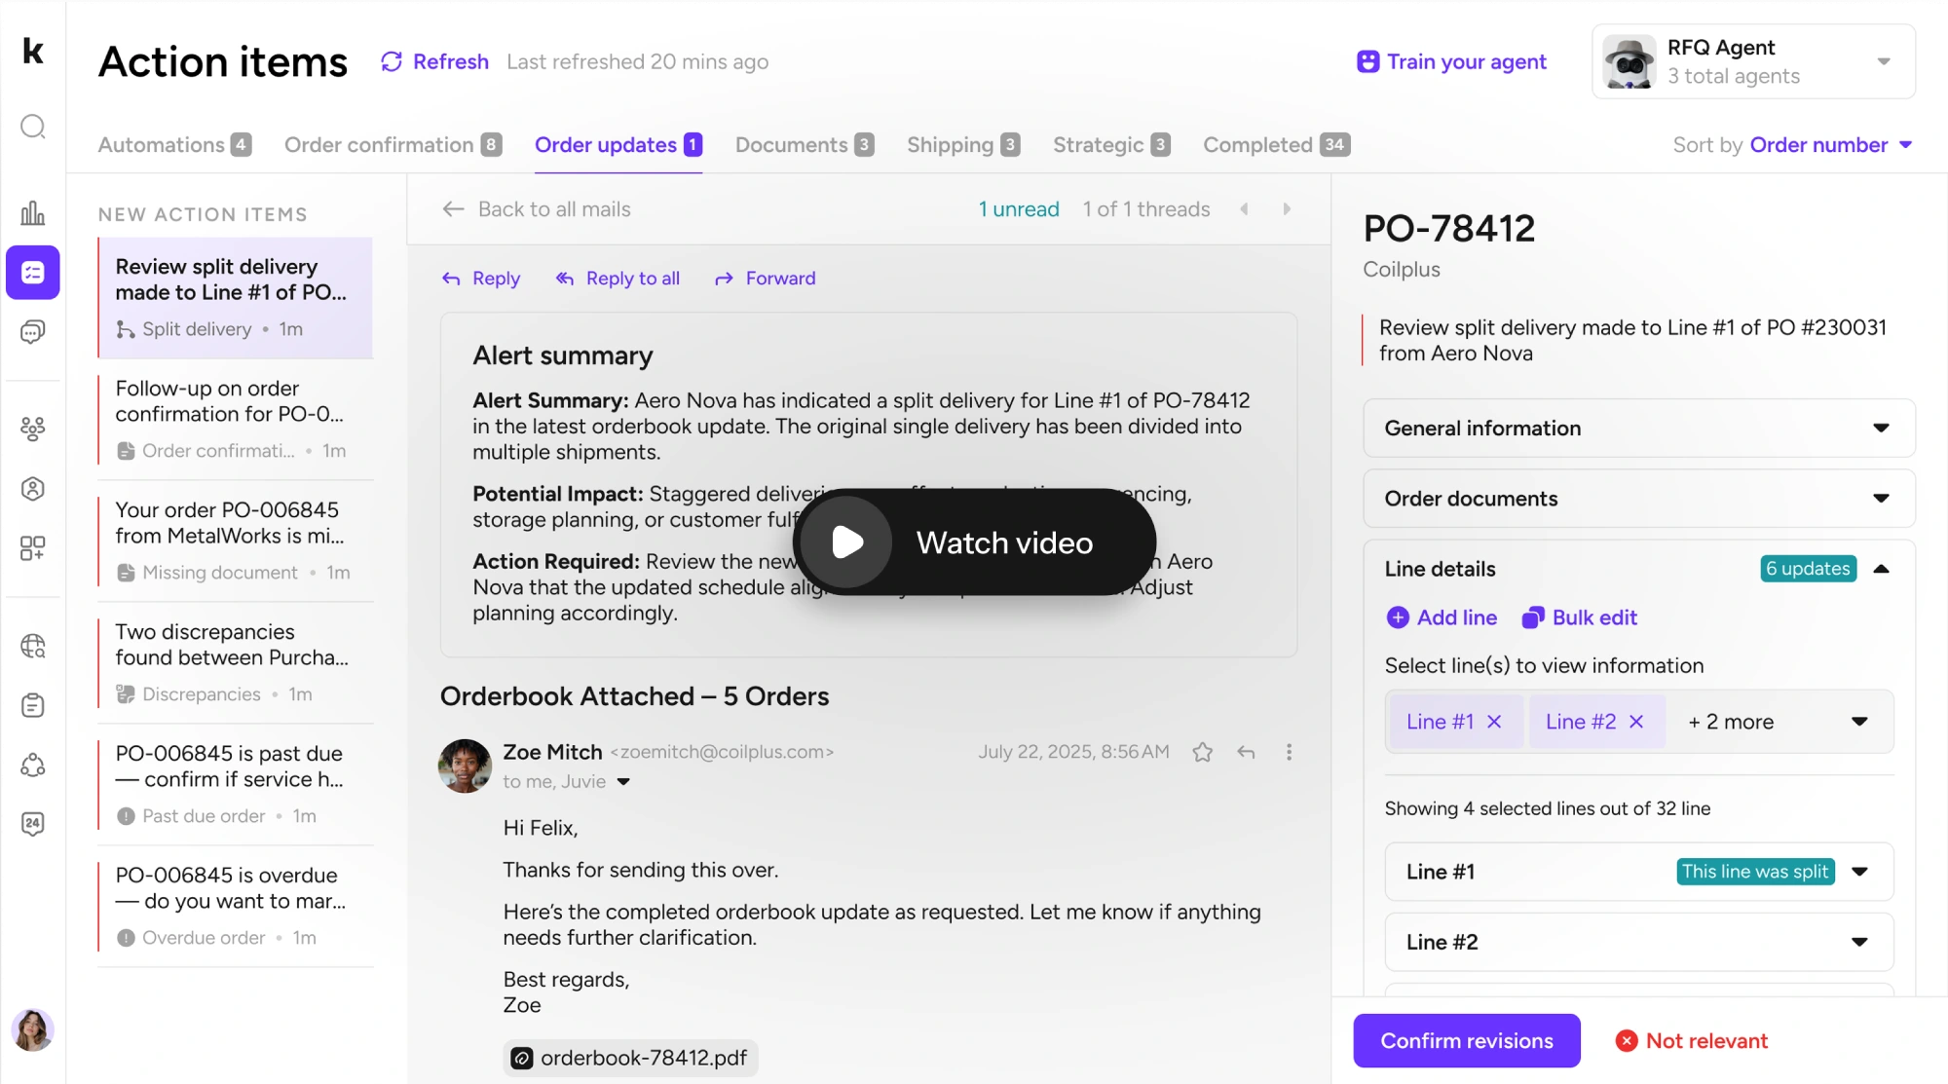Open the analytics bar chart sidebar icon
This screenshot has height=1084, width=1948.
pos(33,212)
